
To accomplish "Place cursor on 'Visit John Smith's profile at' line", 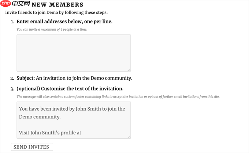I will tap(50, 133).
